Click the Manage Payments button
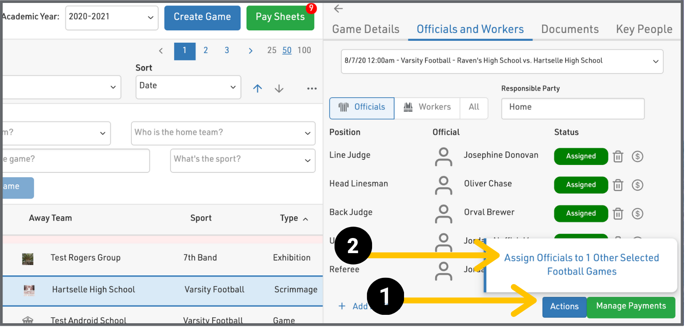Screen dimensions: 686x327 (x=631, y=307)
